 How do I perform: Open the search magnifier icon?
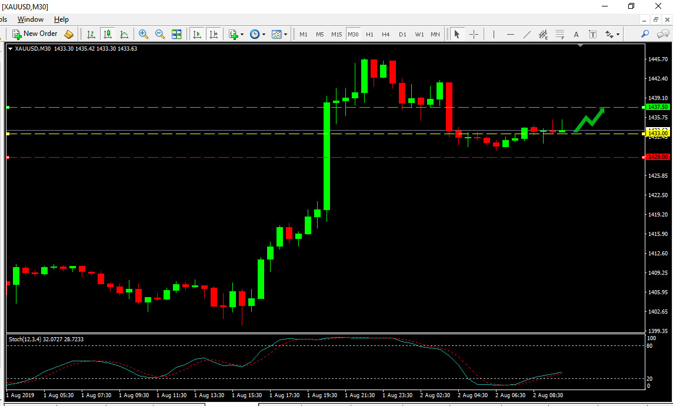tap(645, 34)
